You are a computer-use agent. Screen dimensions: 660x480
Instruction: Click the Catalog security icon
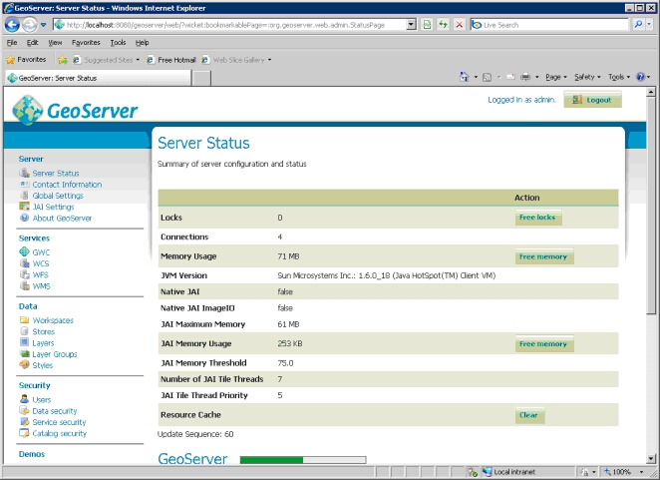[x=24, y=433]
